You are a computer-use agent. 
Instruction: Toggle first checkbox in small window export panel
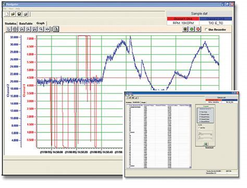[200, 112]
